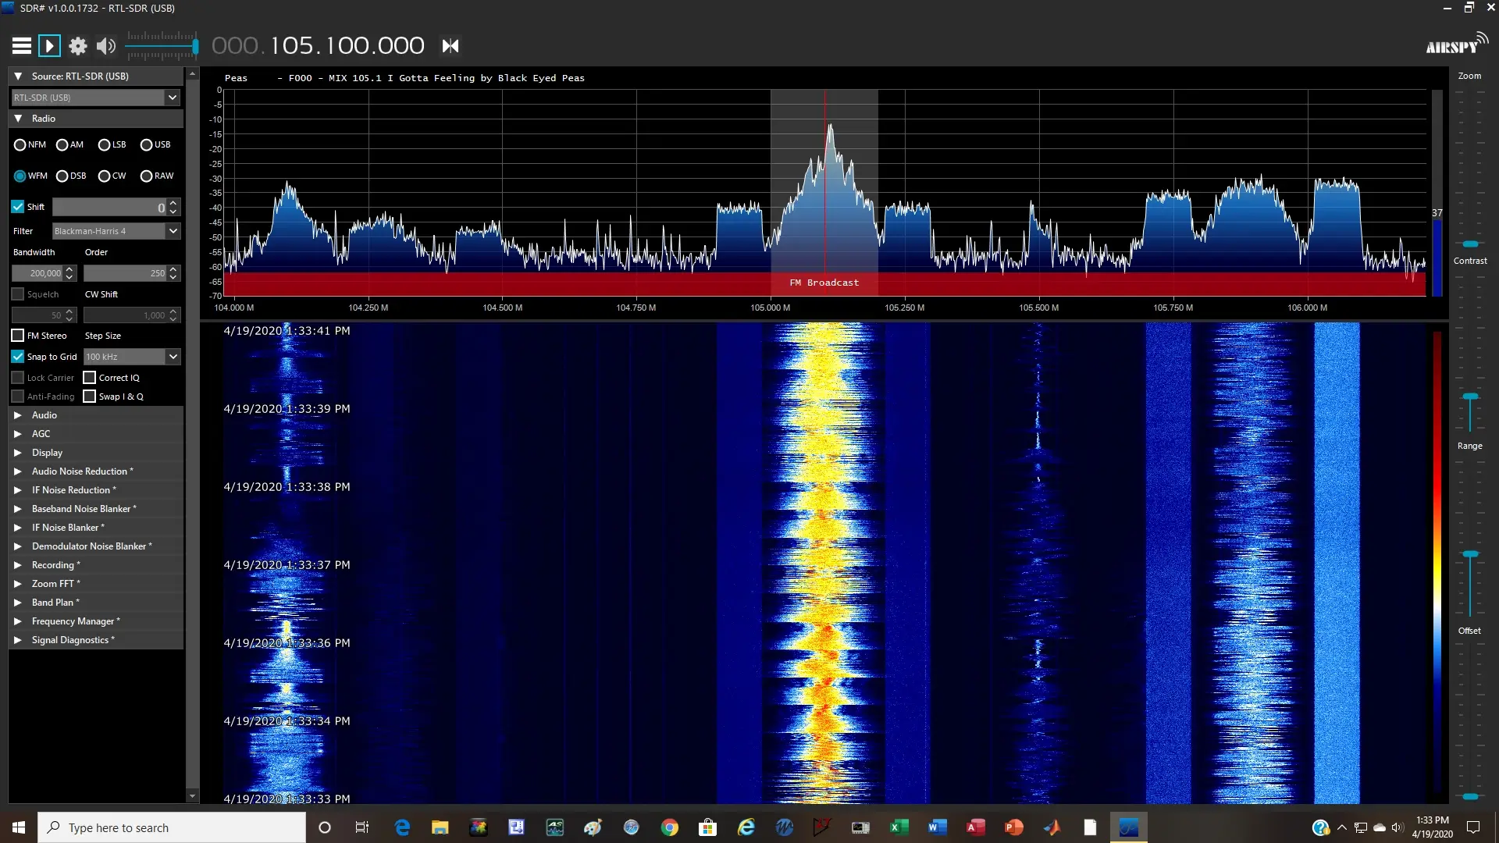Open the 100 kHz Step Size dropdown
Screen dimensions: 1499x843
click(173, 357)
